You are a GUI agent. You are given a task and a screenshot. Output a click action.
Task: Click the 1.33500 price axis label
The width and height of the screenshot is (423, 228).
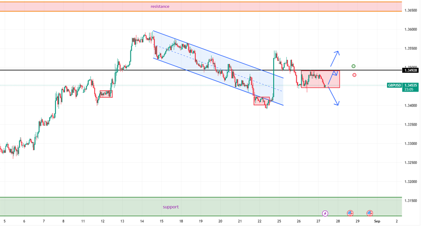pos(410,125)
